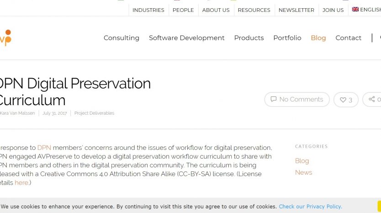Screen dimensions: 381x213
Task: Click the DPN Digital Preservation Curriculum title
Action: click(75, 92)
